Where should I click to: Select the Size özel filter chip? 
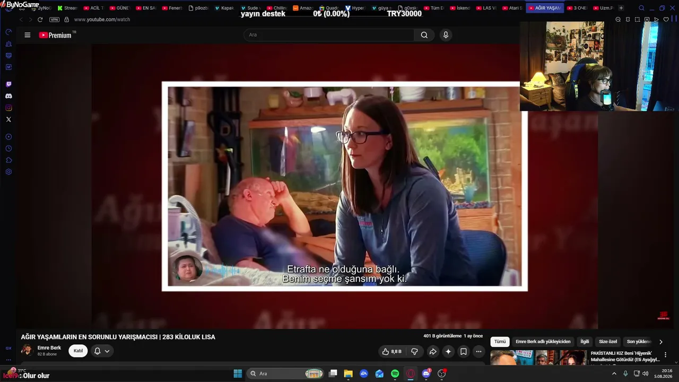[608, 342]
